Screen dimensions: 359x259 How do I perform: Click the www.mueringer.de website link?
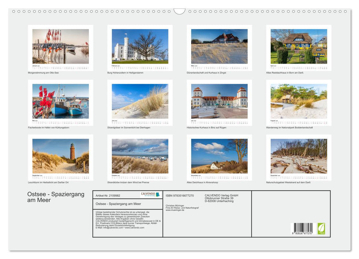pos(175,209)
